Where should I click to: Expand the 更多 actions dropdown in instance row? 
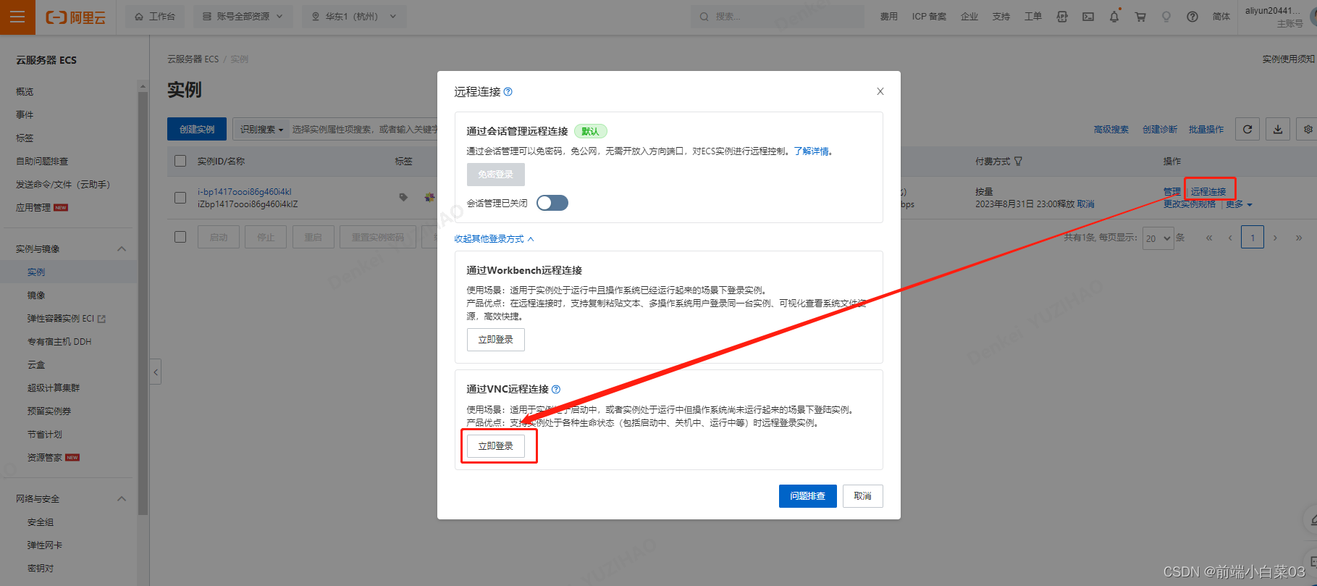(x=1239, y=204)
